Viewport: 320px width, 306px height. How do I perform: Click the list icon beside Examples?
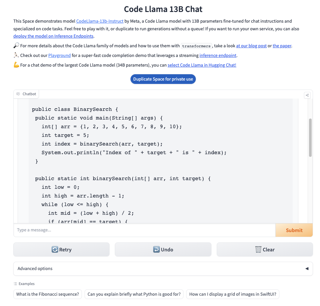tap(15, 283)
